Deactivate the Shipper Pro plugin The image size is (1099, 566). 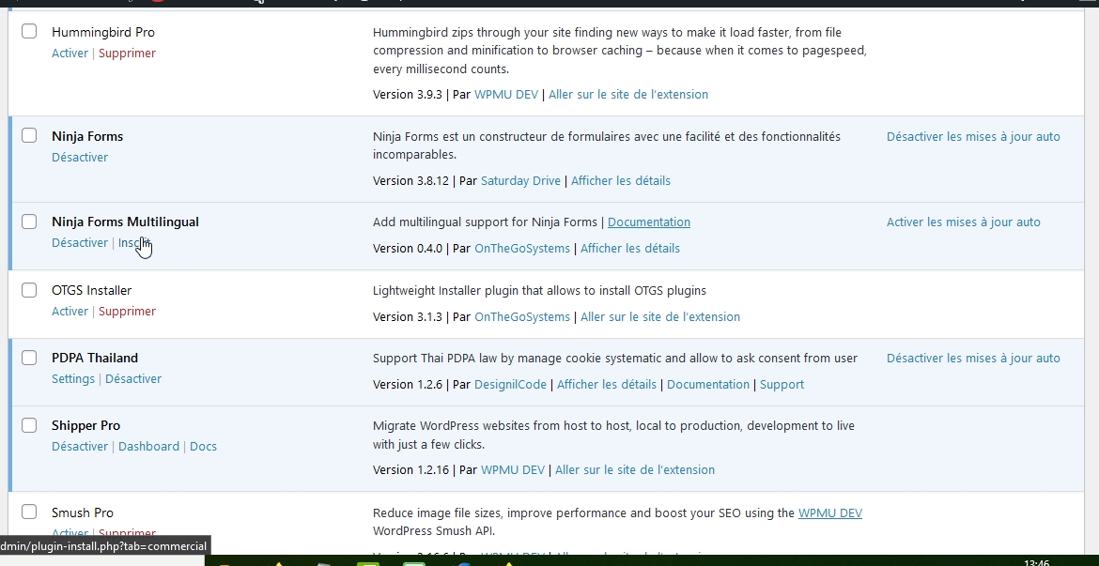[x=80, y=447]
